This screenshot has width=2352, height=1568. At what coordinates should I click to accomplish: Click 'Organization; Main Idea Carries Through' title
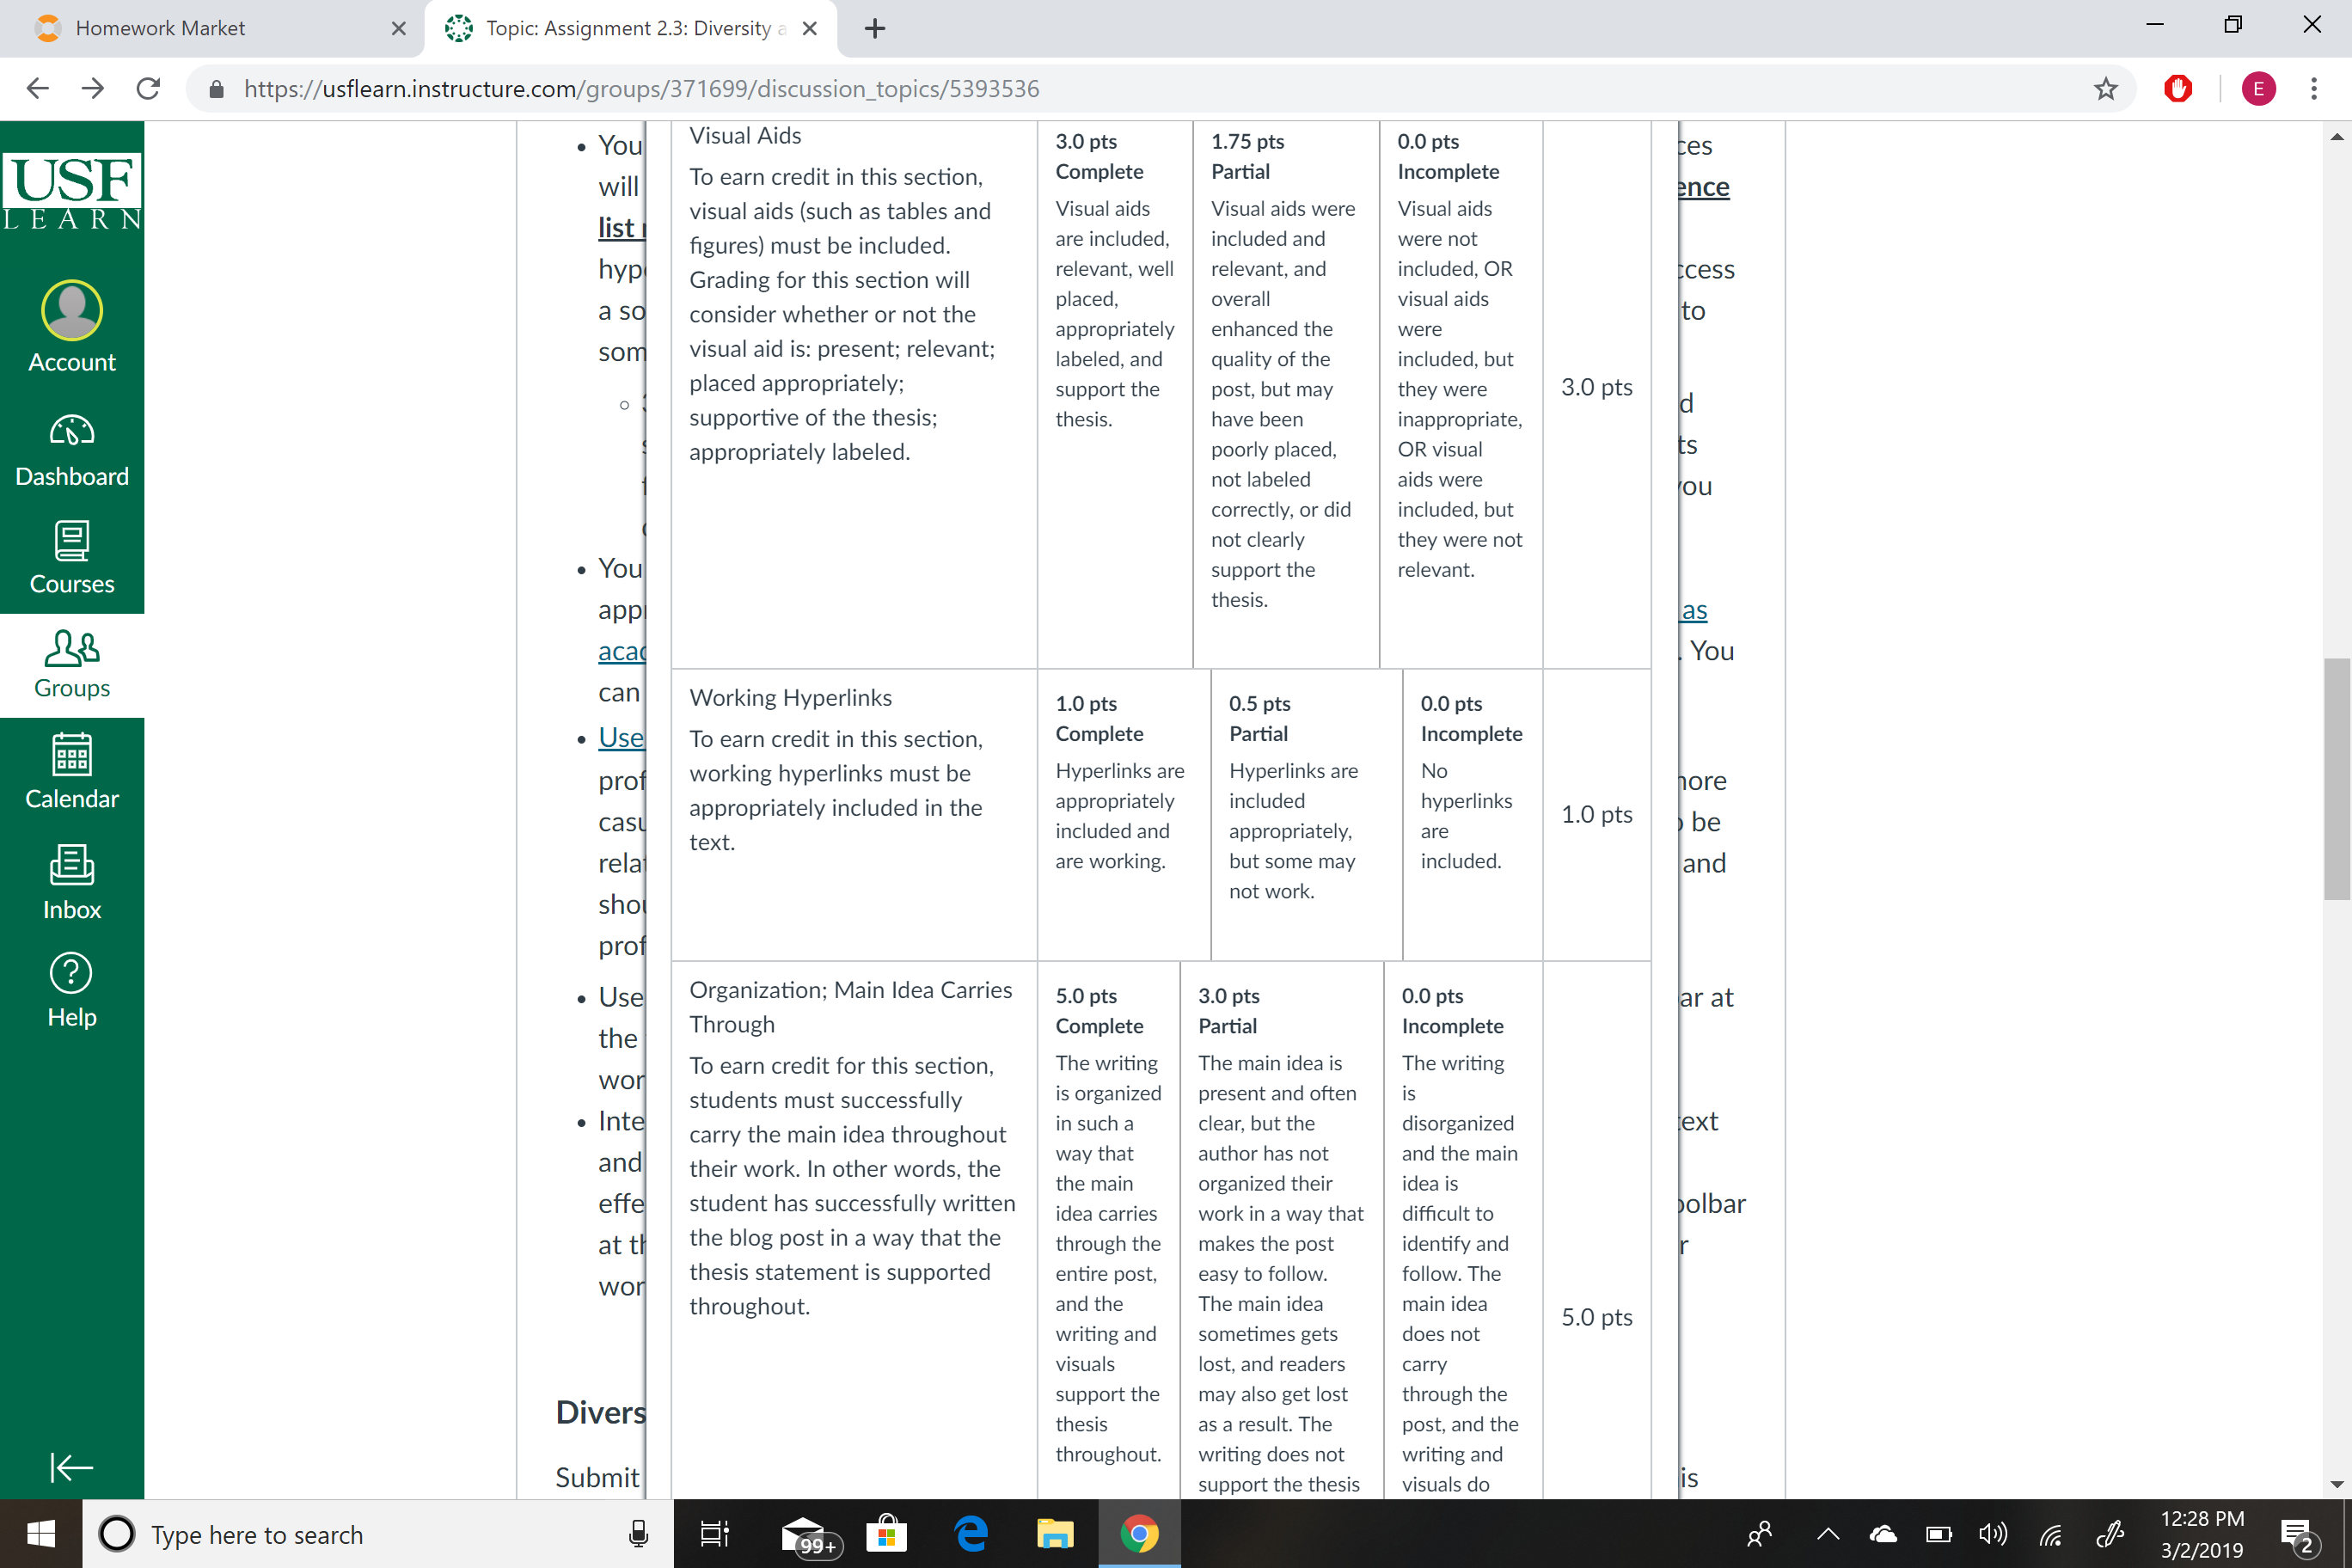851,1007
